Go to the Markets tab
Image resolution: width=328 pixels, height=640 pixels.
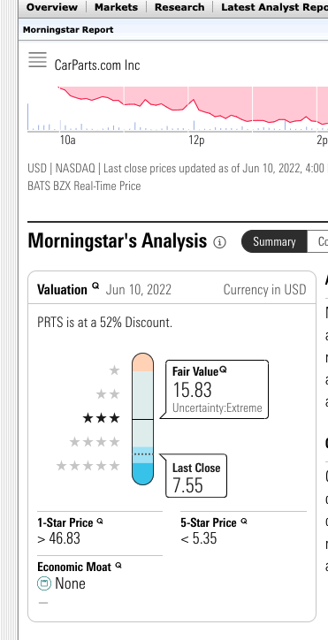(x=116, y=7)
